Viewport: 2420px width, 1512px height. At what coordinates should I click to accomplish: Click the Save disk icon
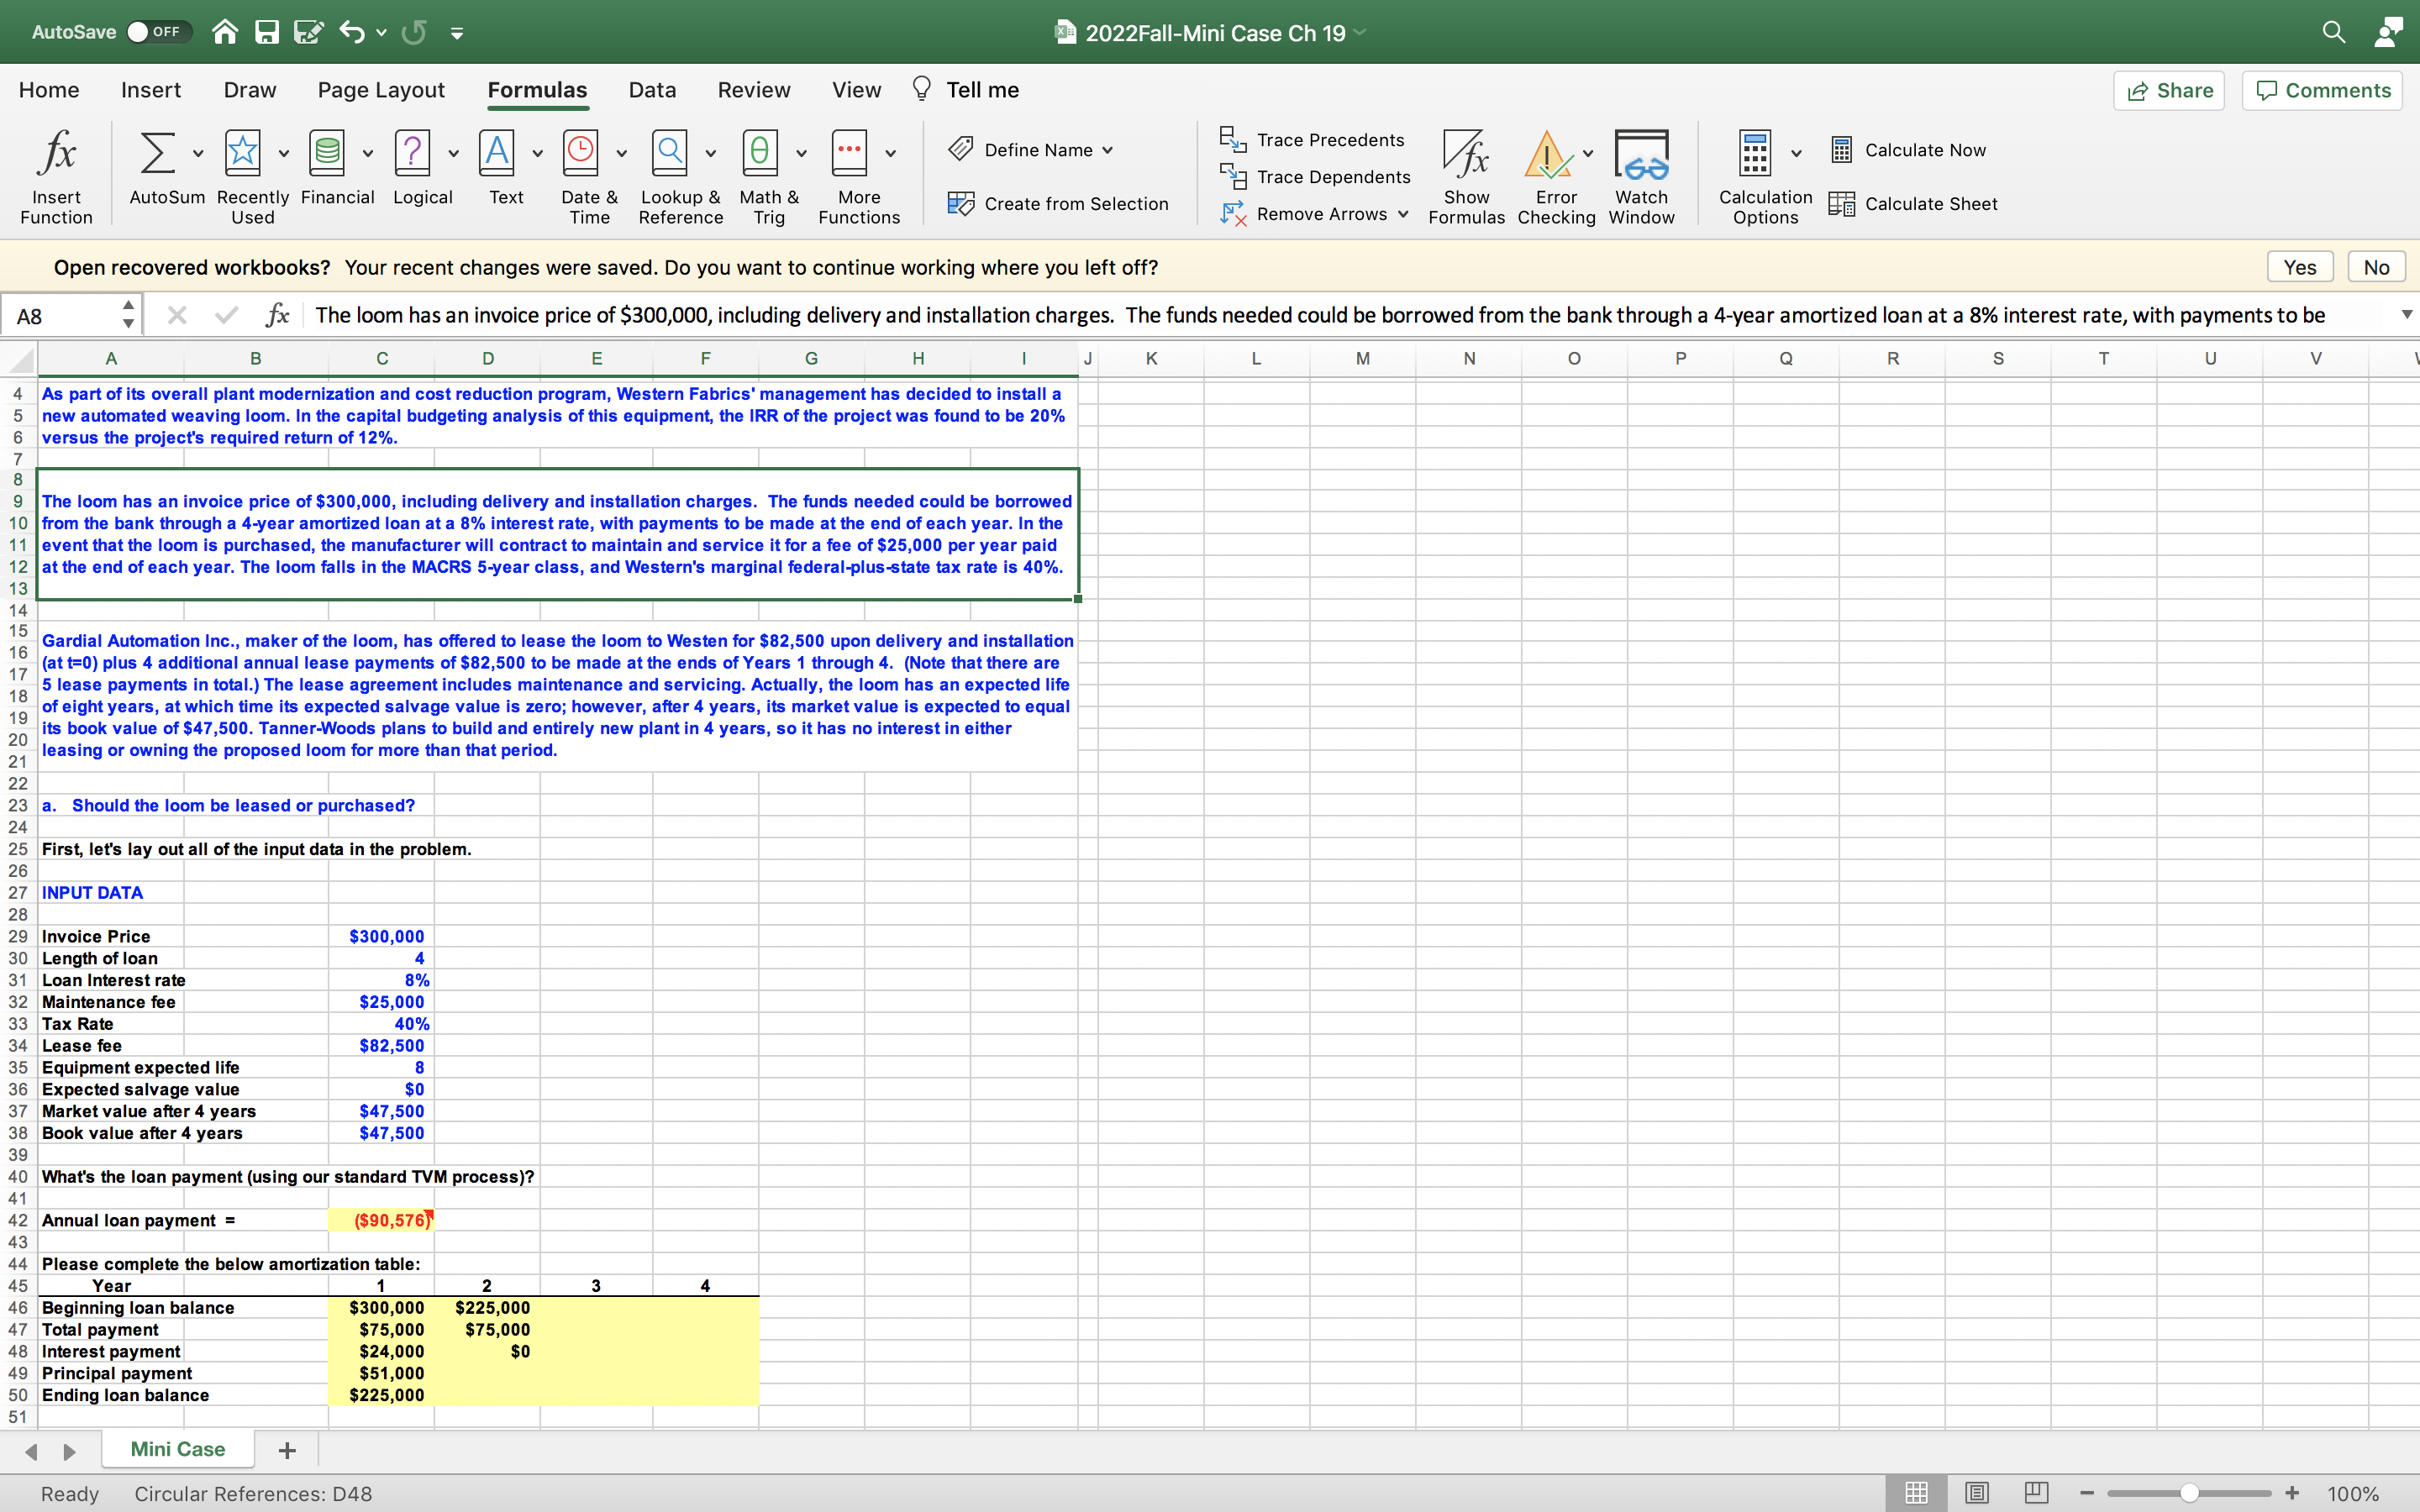266,32
